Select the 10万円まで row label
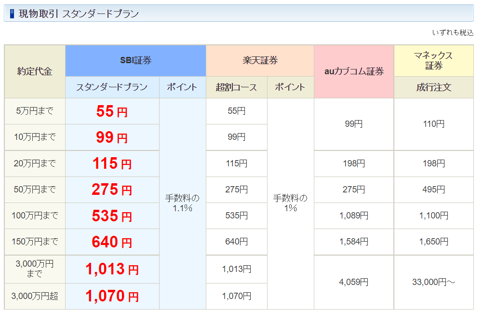Screen dimensions: 484x312 35,137
